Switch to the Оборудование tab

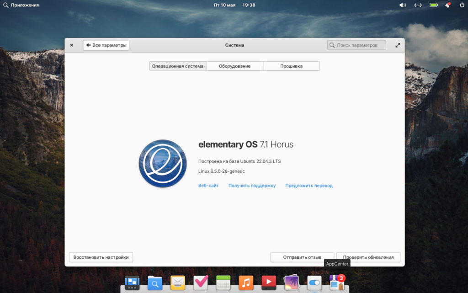[234, 66]
